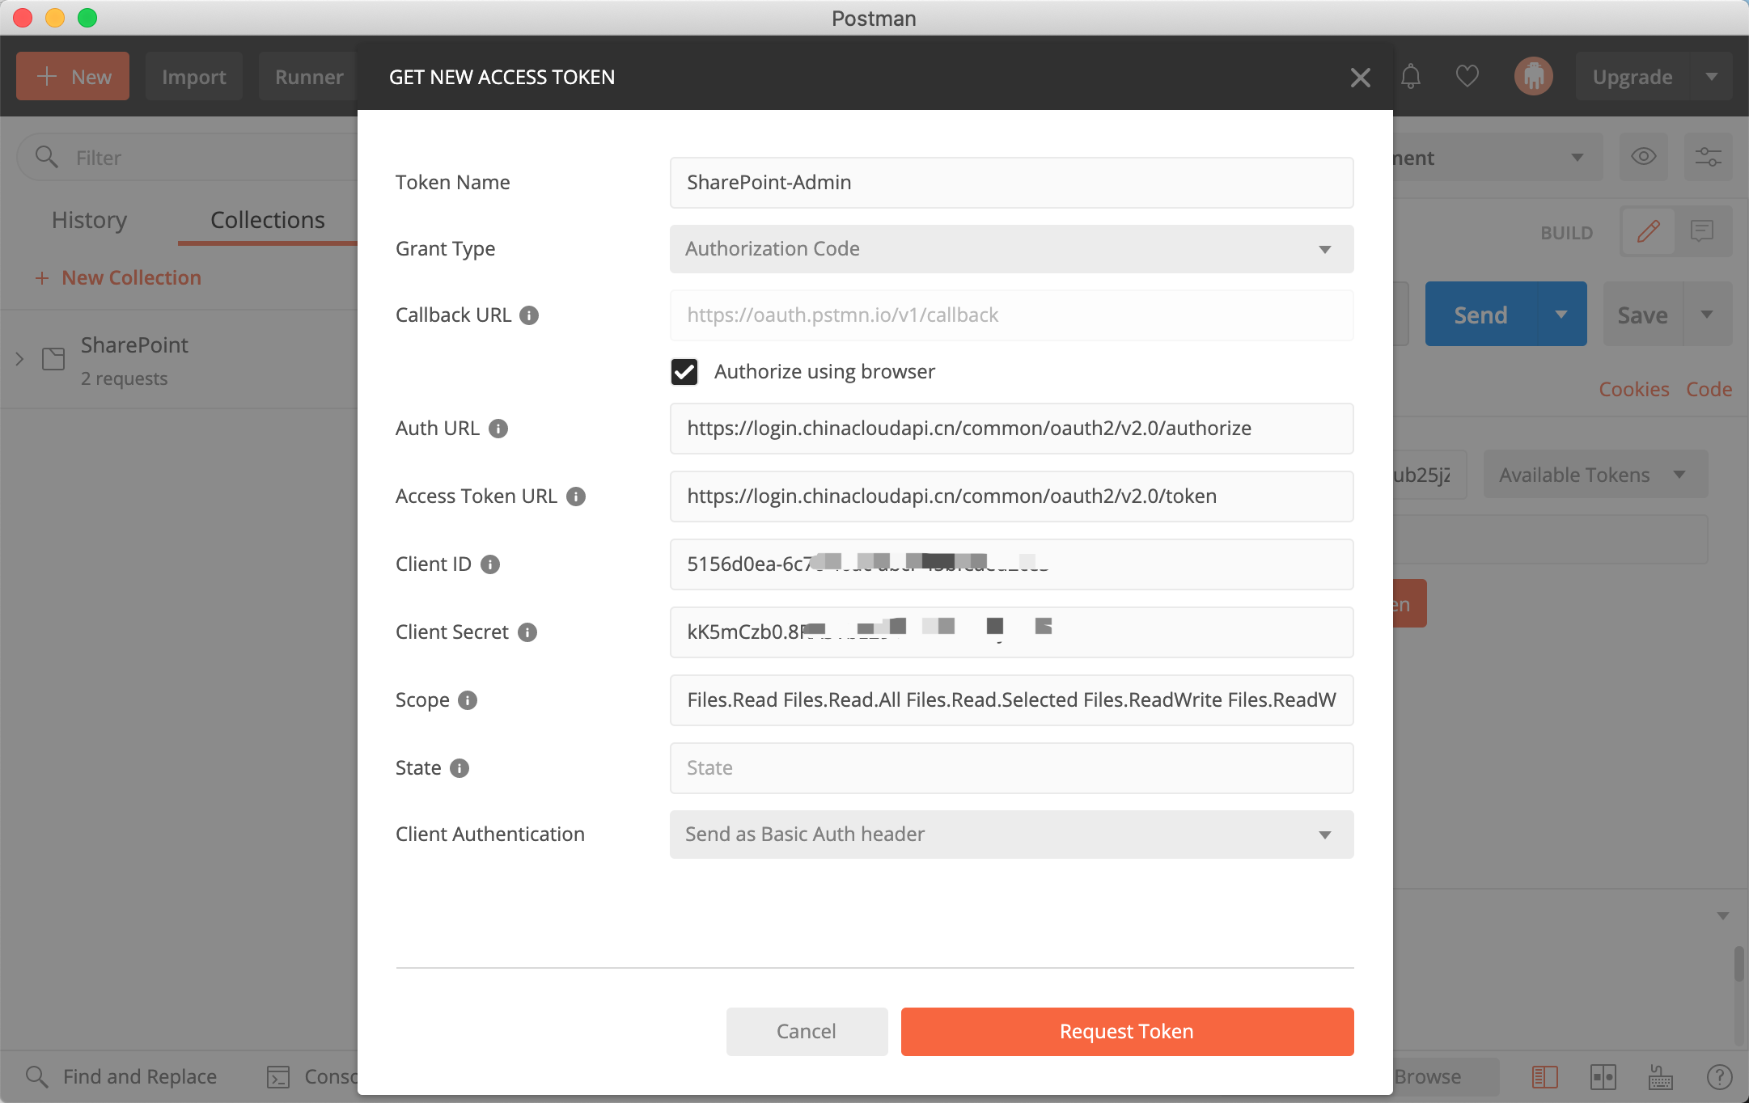This screenshot has width=1749, height=1103.
Task: Open the Send button dropdown arrow
Action: point(1561,315)
